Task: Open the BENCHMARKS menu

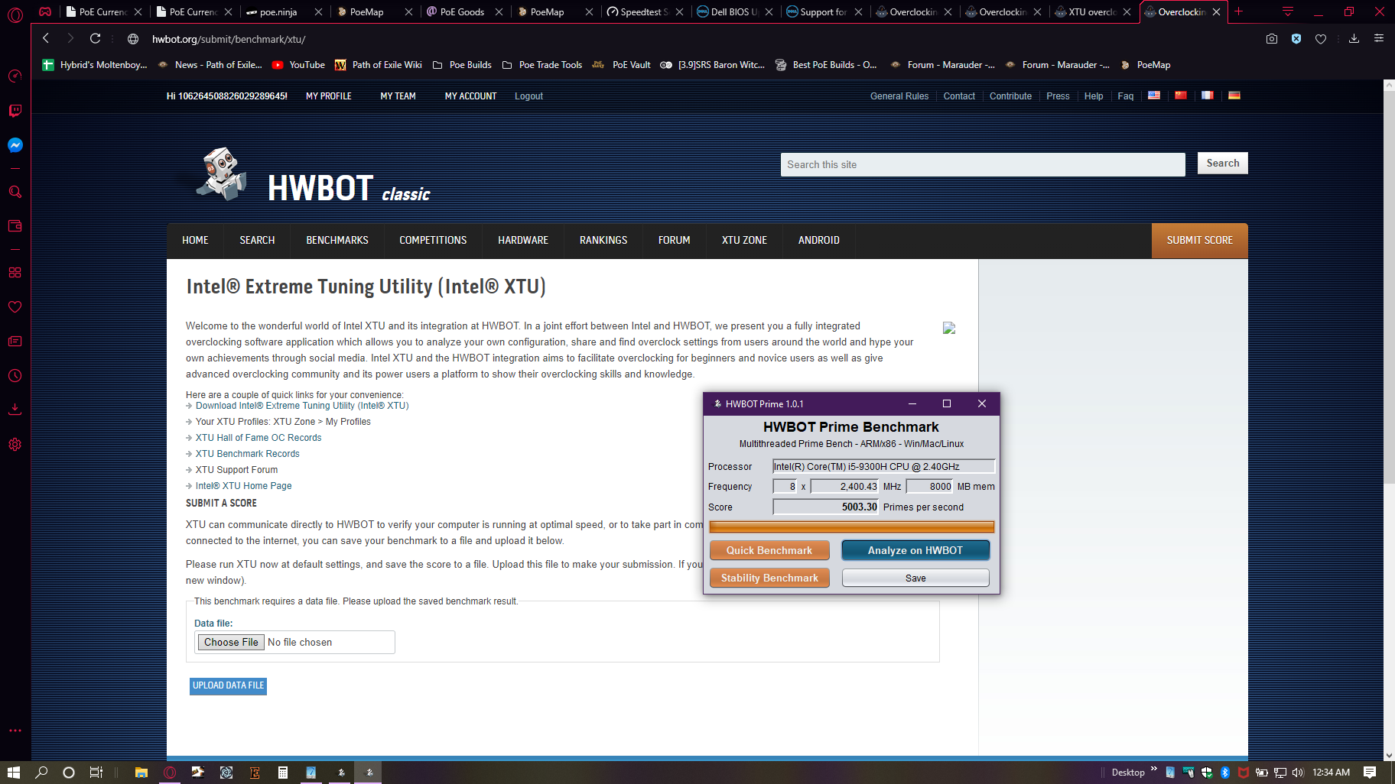Action: tap(337, 240)
